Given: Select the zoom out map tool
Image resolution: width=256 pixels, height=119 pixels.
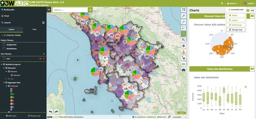Looking at the screenshot, I should (x=184, y=22).
